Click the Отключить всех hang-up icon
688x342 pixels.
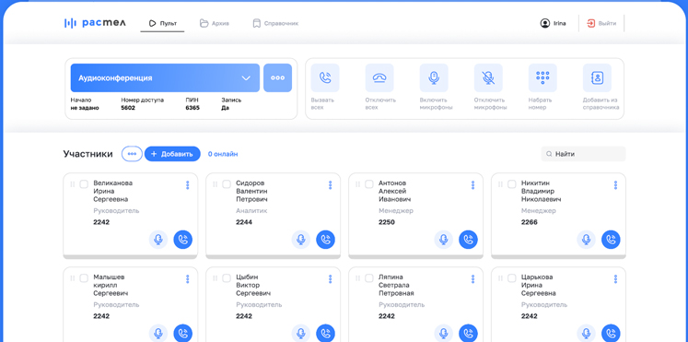pyautogui.click(x=379, y=77)
